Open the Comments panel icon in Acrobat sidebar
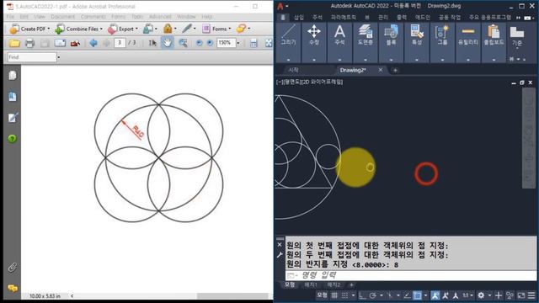Screen dimensions: 539x303 pyautogui.click(x=13, y=288)
